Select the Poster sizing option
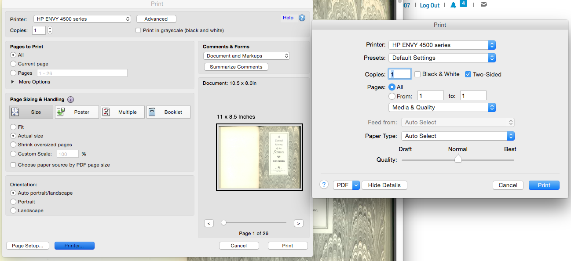The image size is (571, 261). tap(77, 112)
